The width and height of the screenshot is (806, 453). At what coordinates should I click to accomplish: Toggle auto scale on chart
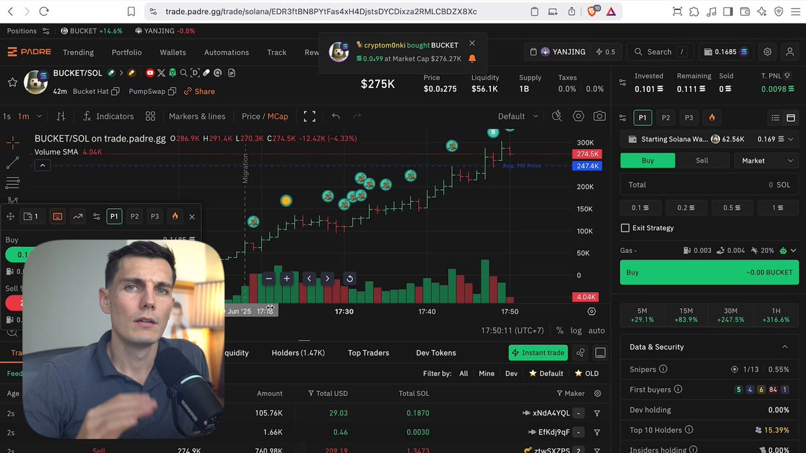[596, 330]
